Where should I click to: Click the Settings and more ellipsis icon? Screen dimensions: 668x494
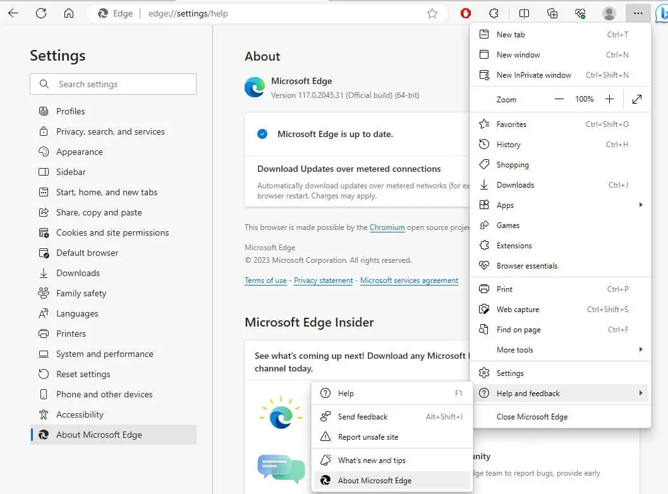(x=638, y=13)
